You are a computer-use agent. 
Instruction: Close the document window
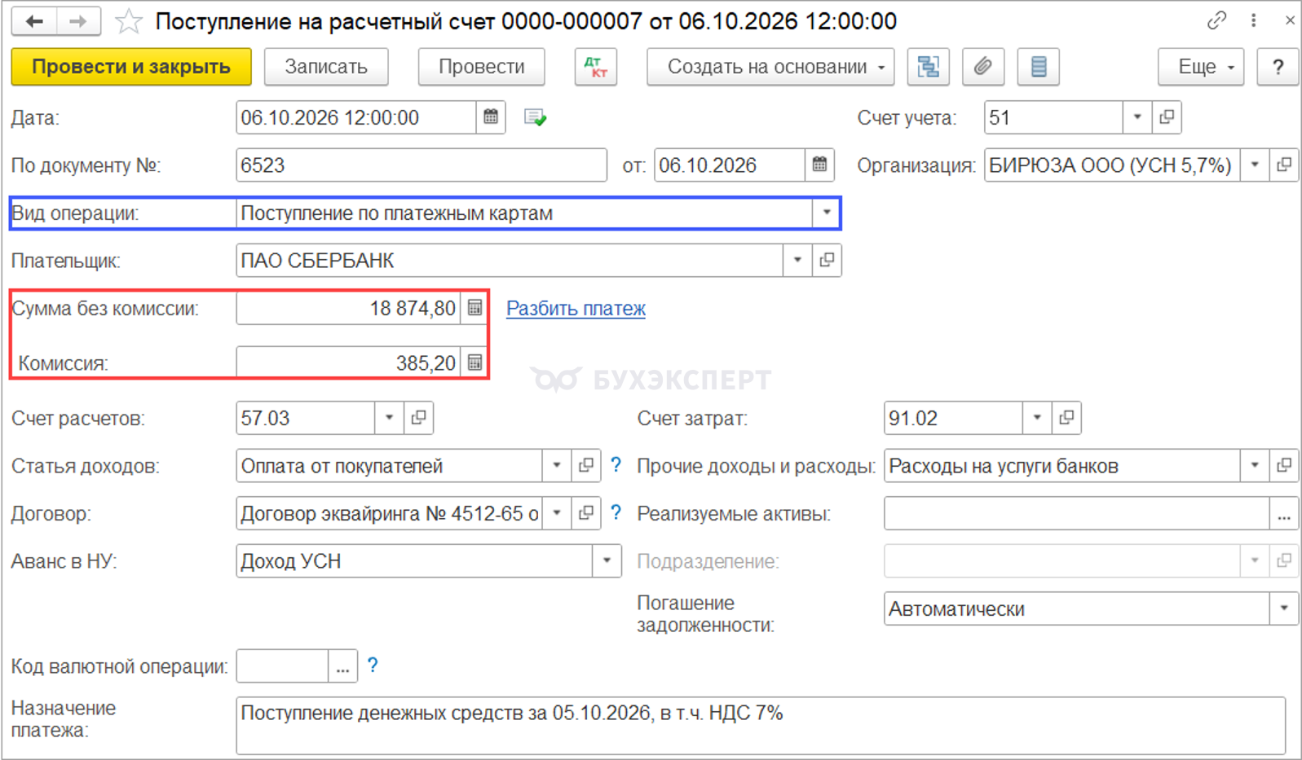[x=1290, y=21]
